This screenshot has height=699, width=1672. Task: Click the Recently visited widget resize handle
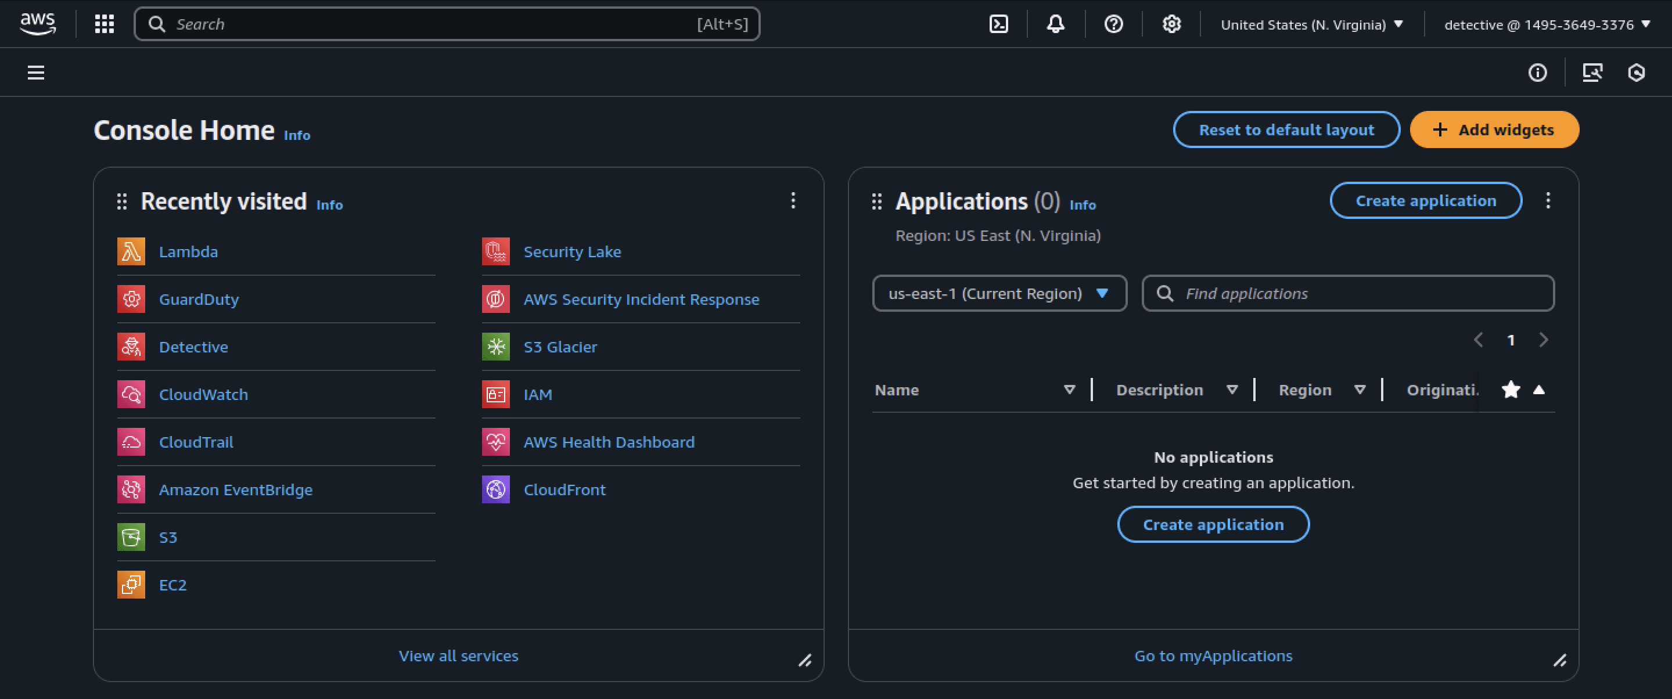tap(805, 661)
